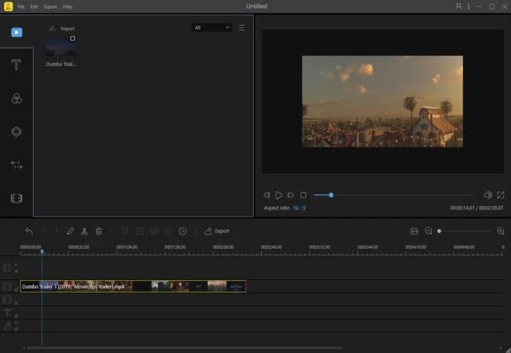Click the preview video frame
The image size is (511, 353).
point(382,101)
